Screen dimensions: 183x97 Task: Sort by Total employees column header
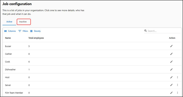36,38
